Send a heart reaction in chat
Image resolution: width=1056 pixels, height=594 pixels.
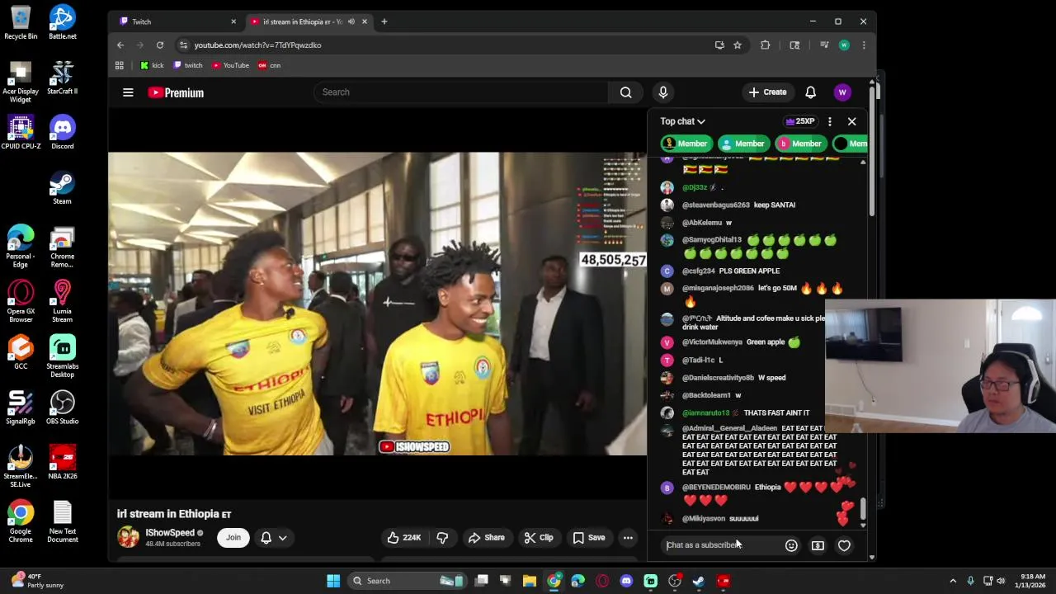click(x=844, y=545)
